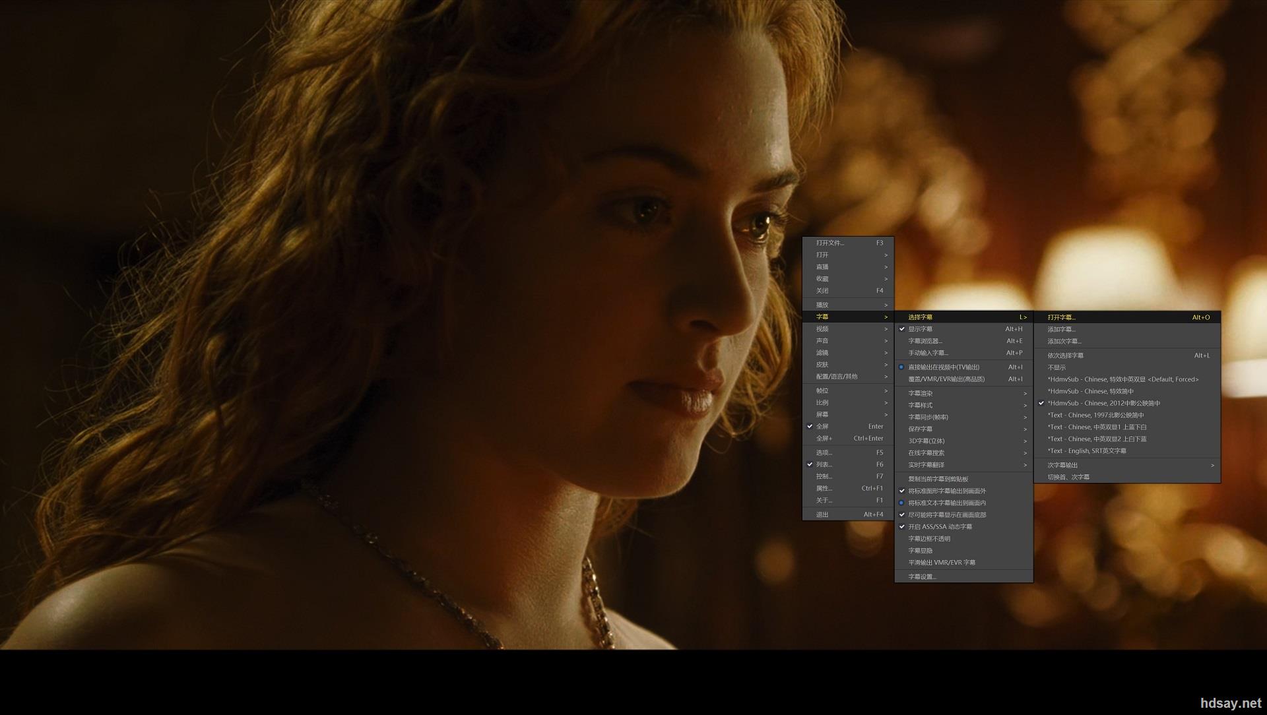Screen dimensions: 1267x715
Task: Expand the 播放 submenu
Action: pos(848,305)
